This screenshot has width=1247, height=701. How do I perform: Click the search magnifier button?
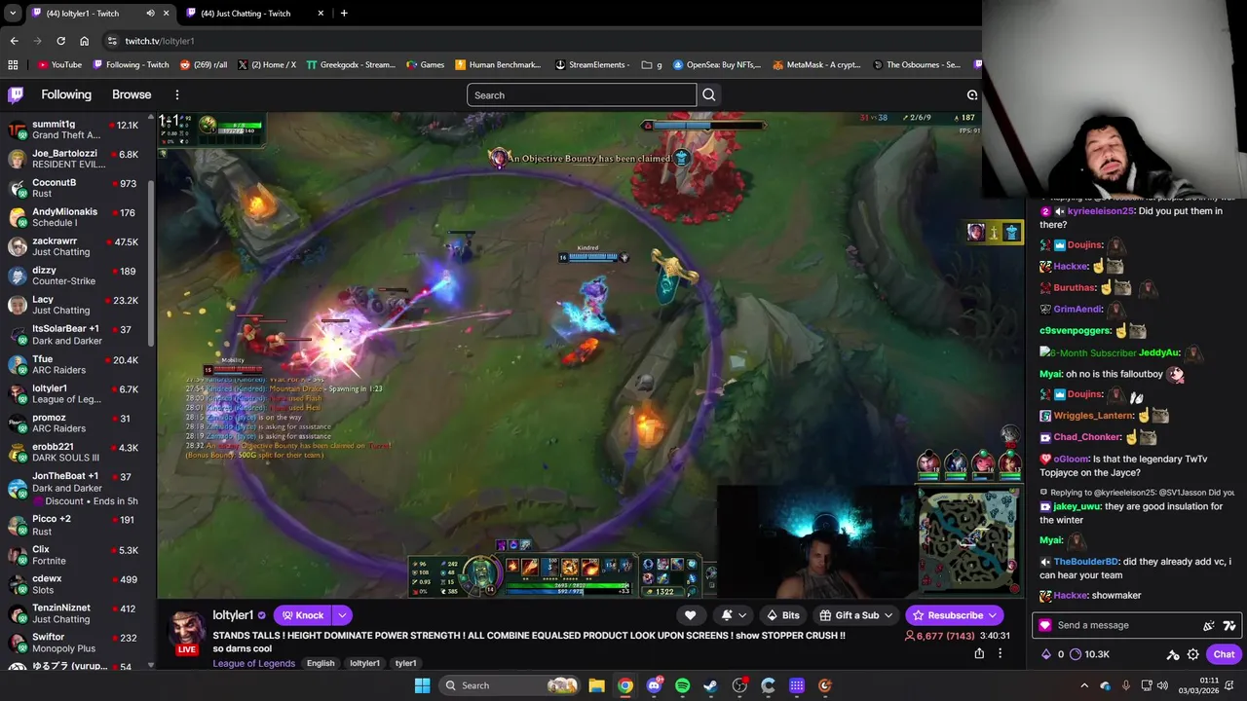click(x=709, y=94)
